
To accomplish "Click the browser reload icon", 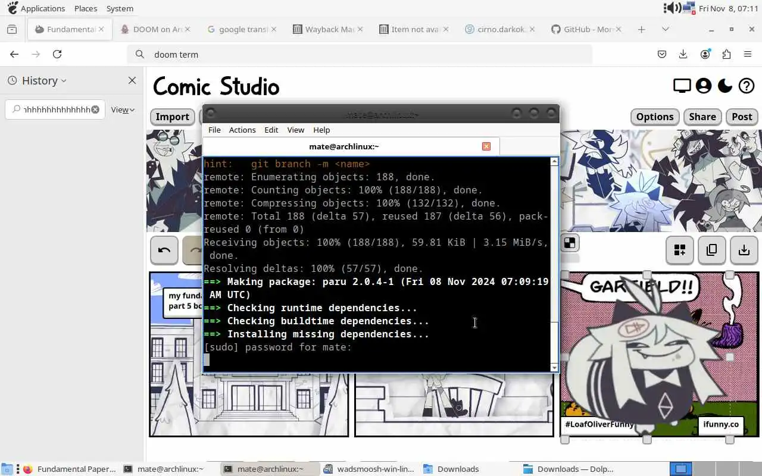I will pyautogui.click(x=57, y=54).
